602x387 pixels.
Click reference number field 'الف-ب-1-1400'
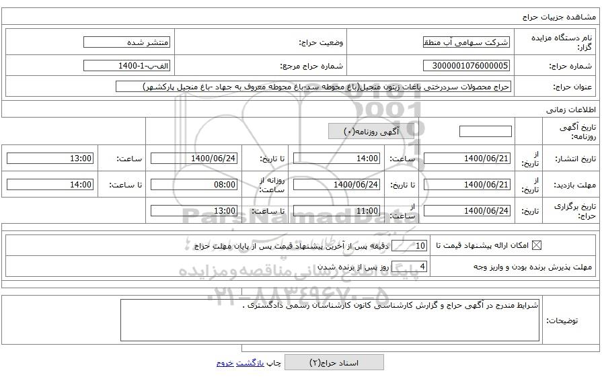tap(126, 66)
